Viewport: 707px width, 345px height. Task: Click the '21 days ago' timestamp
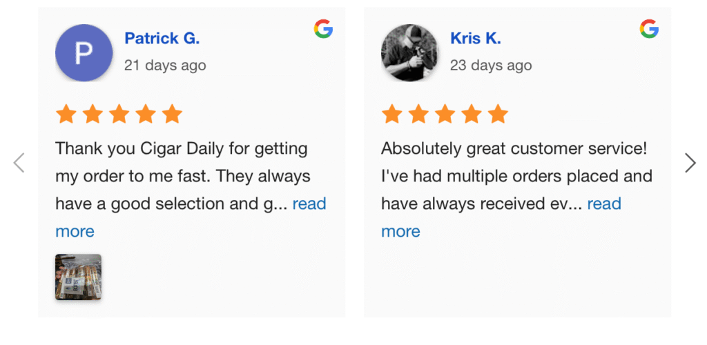(x=165, y=66)
